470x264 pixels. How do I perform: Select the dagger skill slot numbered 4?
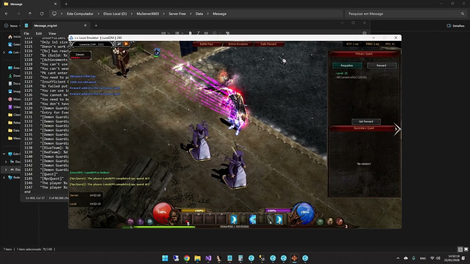(x=270, y=220)
